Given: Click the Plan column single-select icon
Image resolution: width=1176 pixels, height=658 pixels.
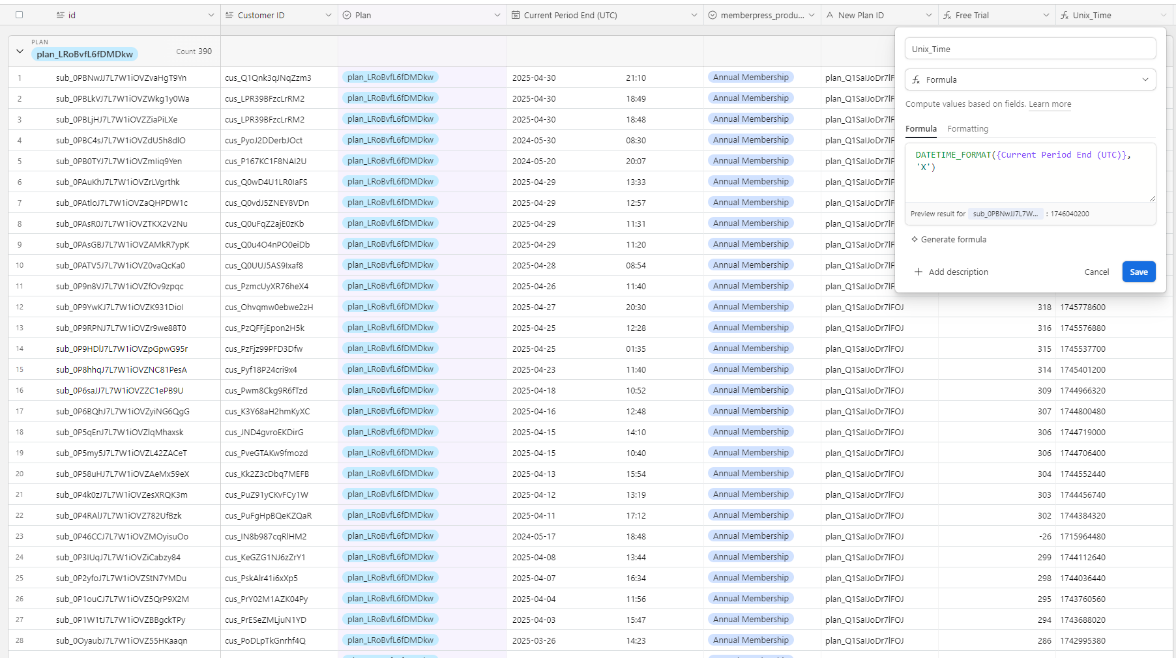Looking at the screenshot, I should pyautogui.click(x=347, y=15).
